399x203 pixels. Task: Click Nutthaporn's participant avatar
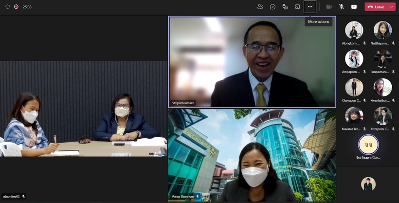click(x=382, y=30)
